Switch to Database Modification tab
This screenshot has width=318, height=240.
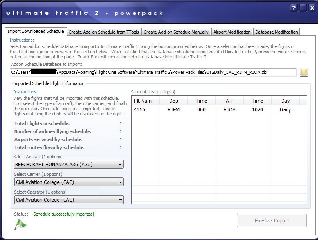(x=276, y=32)
